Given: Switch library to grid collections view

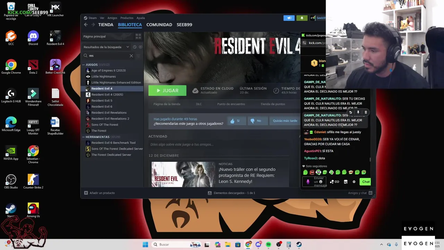Looking at the screenshot, I should 138,36.
